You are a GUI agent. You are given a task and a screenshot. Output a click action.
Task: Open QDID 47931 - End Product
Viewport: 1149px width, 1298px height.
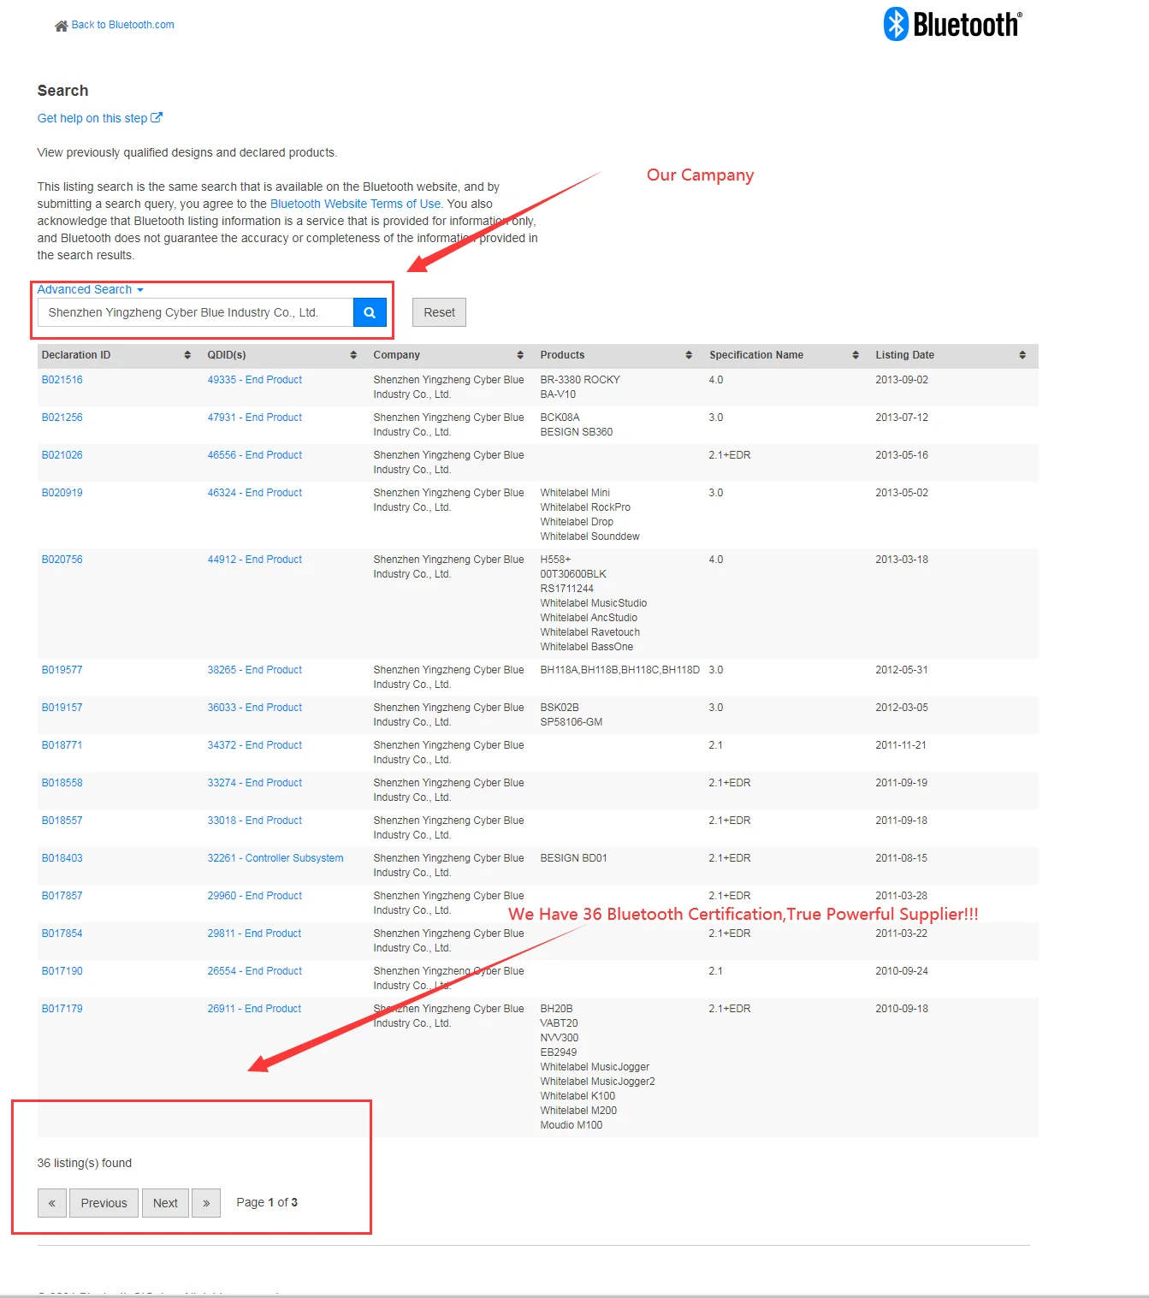255,418
